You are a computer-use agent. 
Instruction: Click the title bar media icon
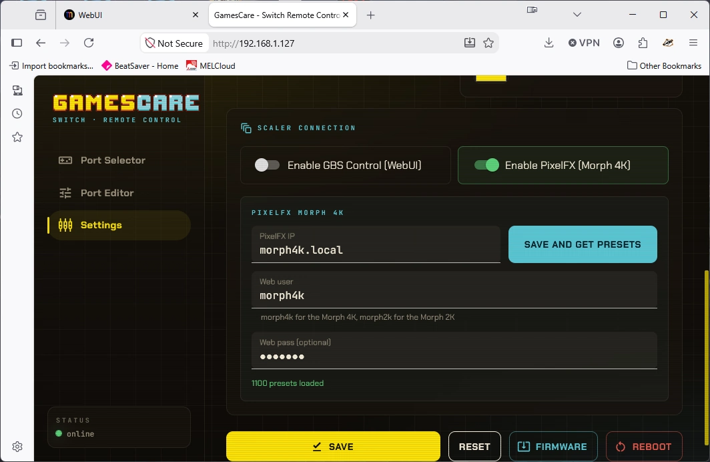coord(532,9)
